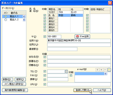Toggle 旧姓・年齢 print checkbox for 連名1 row

87,18
